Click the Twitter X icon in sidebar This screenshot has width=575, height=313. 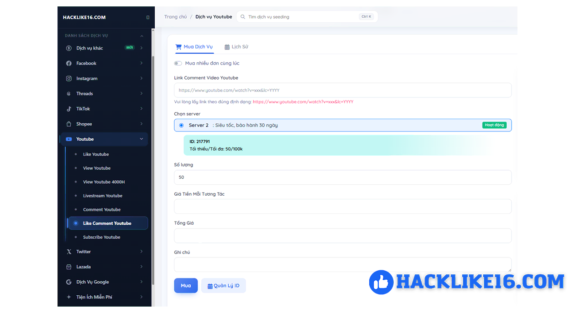[69, 252]
